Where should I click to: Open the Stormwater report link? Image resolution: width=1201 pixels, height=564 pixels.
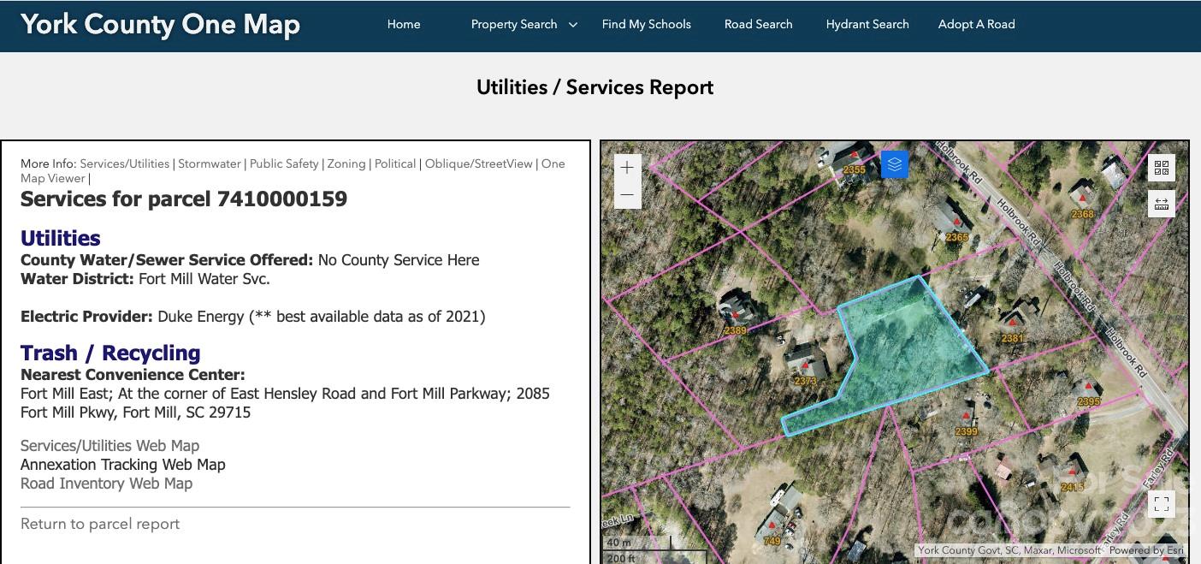click(x=210, y=163)
